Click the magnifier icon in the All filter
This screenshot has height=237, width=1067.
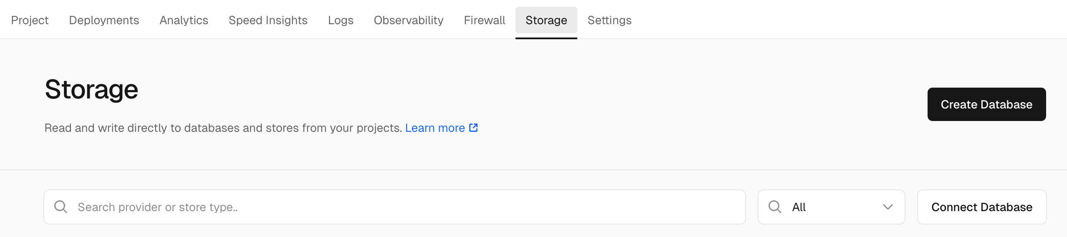click(775, 207)
